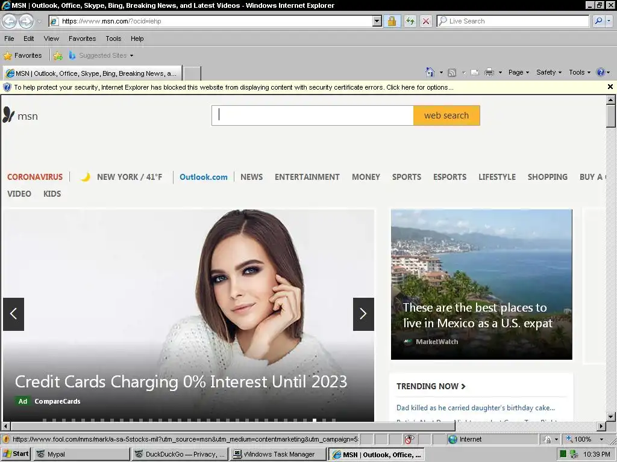Switch to Windows Task Manager taskbar button
The width and height of the screenshot is (617, 462).
tap(278, 454)
